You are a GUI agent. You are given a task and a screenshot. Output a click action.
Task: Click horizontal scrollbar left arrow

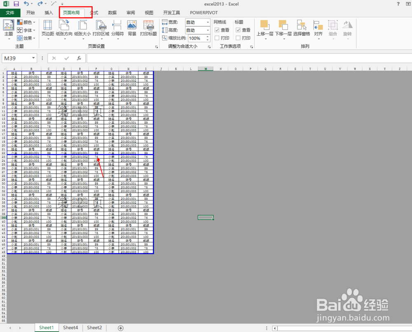275,328
